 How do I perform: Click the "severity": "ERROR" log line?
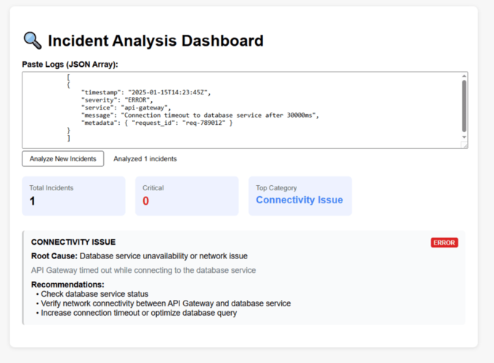(117, 100)
